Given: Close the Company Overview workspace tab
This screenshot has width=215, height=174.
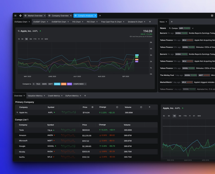Looking at the screenshot, I should 71,16.
